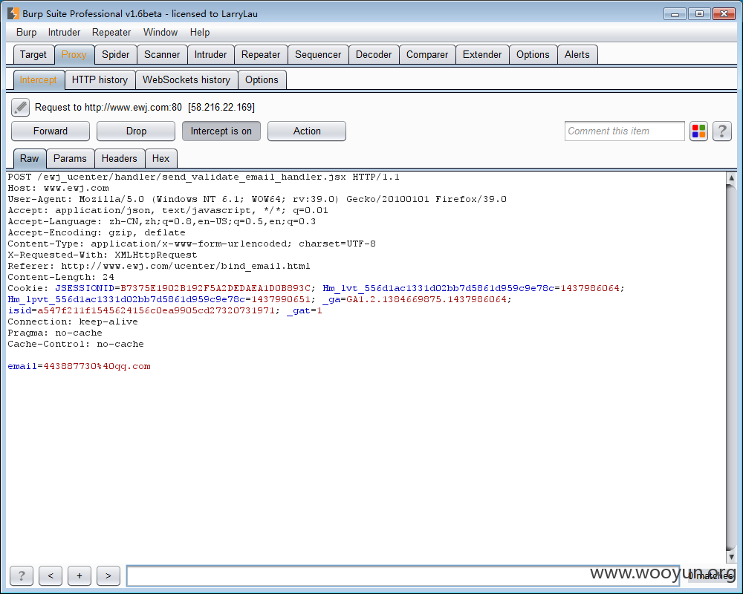Go to next search match arrow
743x594 pixels.
108,575
